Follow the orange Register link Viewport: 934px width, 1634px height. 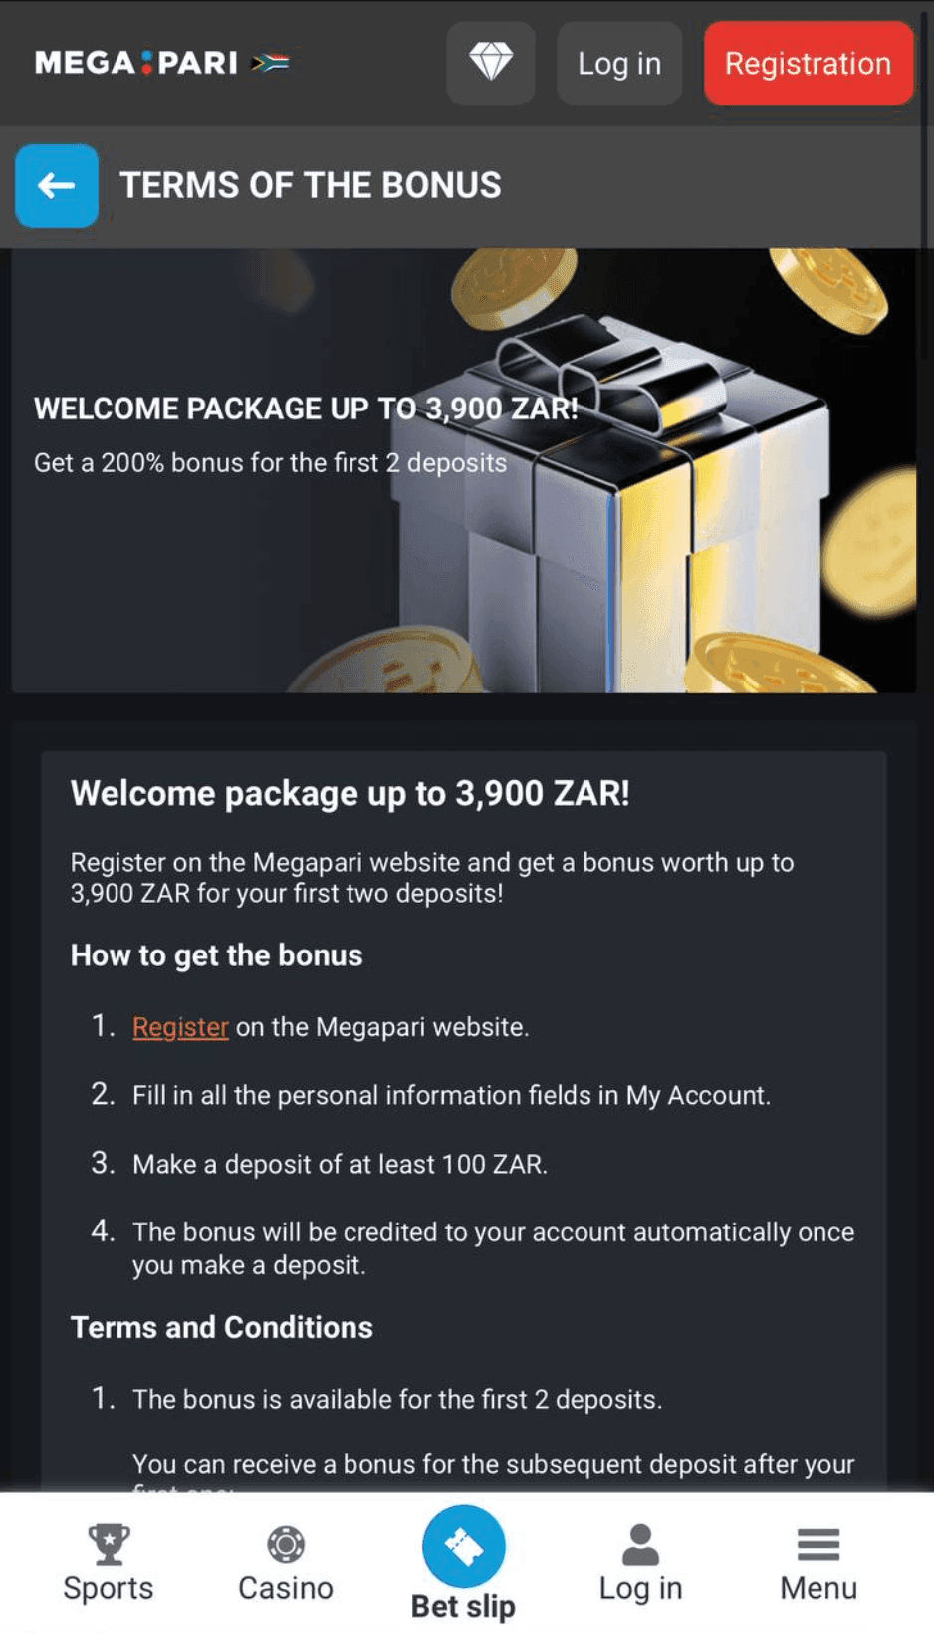pyautogui.click(x=180, y=1027)
